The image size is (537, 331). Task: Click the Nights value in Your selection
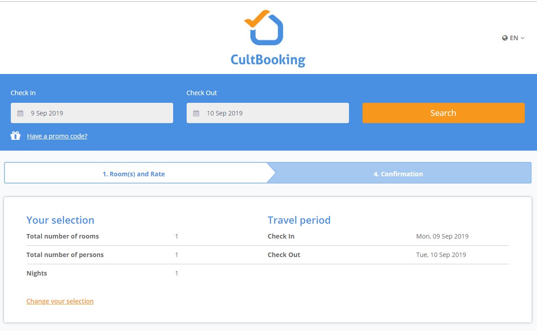click(177, 273)
